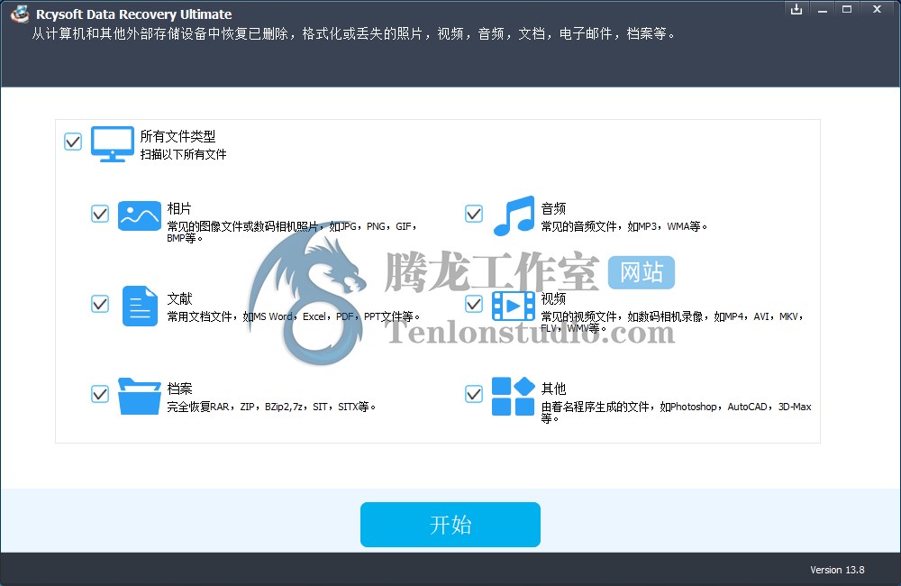901x586 pixels.
Task: Click the video film icon
Action: click(514, 306)
